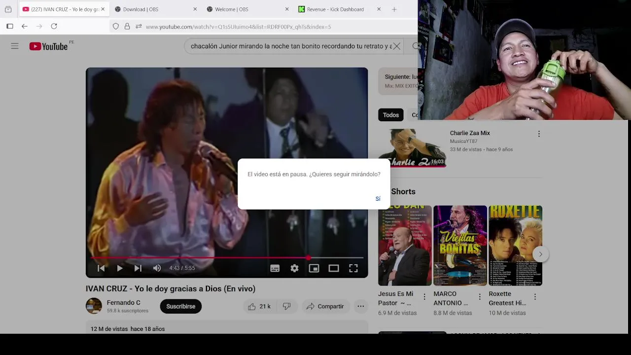Open the tab list icon at far left
The height and width of the screenshot is (355, 631).
(x=8, y=9)
